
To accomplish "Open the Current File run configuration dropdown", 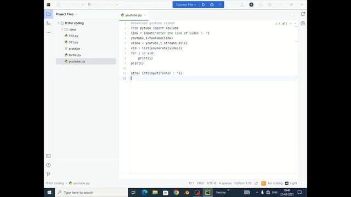I will (185, 4).
